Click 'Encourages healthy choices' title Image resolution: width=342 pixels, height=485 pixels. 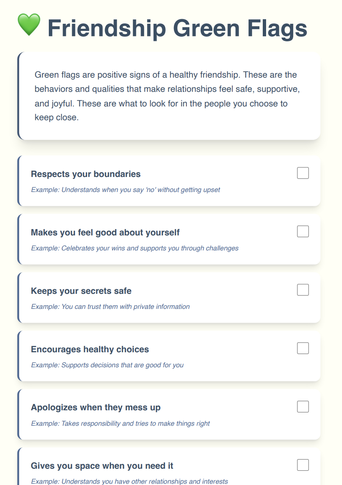pos(90,349)
